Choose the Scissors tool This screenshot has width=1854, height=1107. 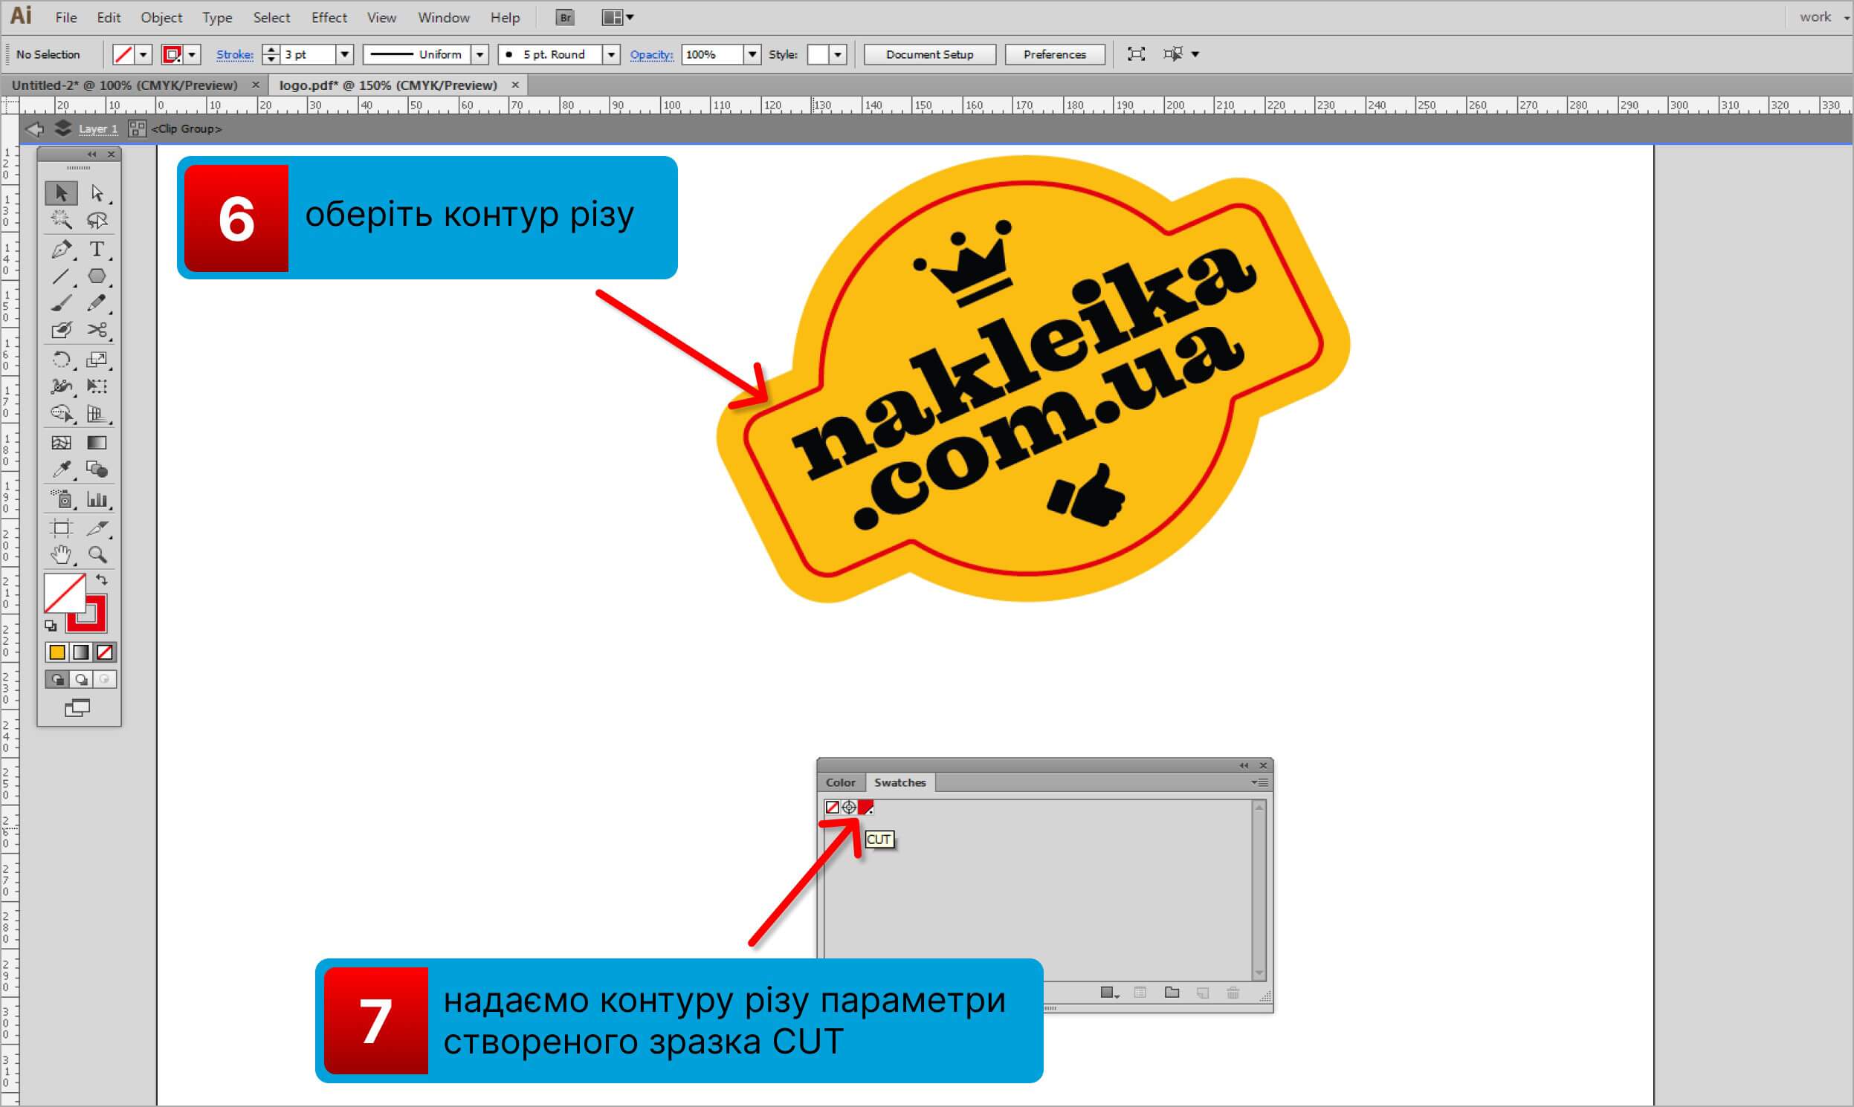[97, 330]
